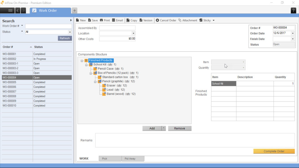Select work order WO-000010
299x168 pixels.
[36, 106]
